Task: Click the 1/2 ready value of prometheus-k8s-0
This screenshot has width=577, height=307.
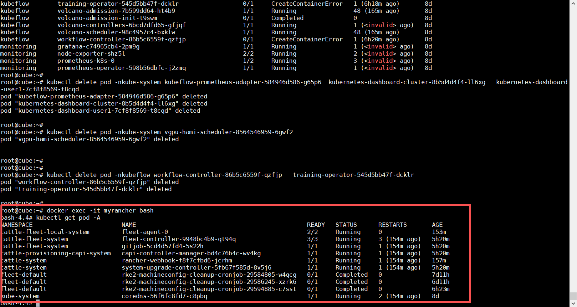Action: (248, 61)
